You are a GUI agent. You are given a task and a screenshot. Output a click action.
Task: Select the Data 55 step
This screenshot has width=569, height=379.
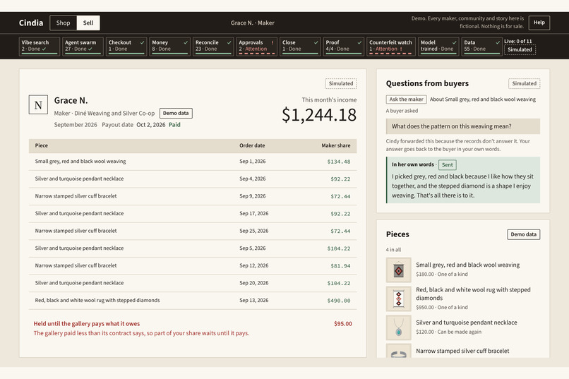click(x=482, y=46)
